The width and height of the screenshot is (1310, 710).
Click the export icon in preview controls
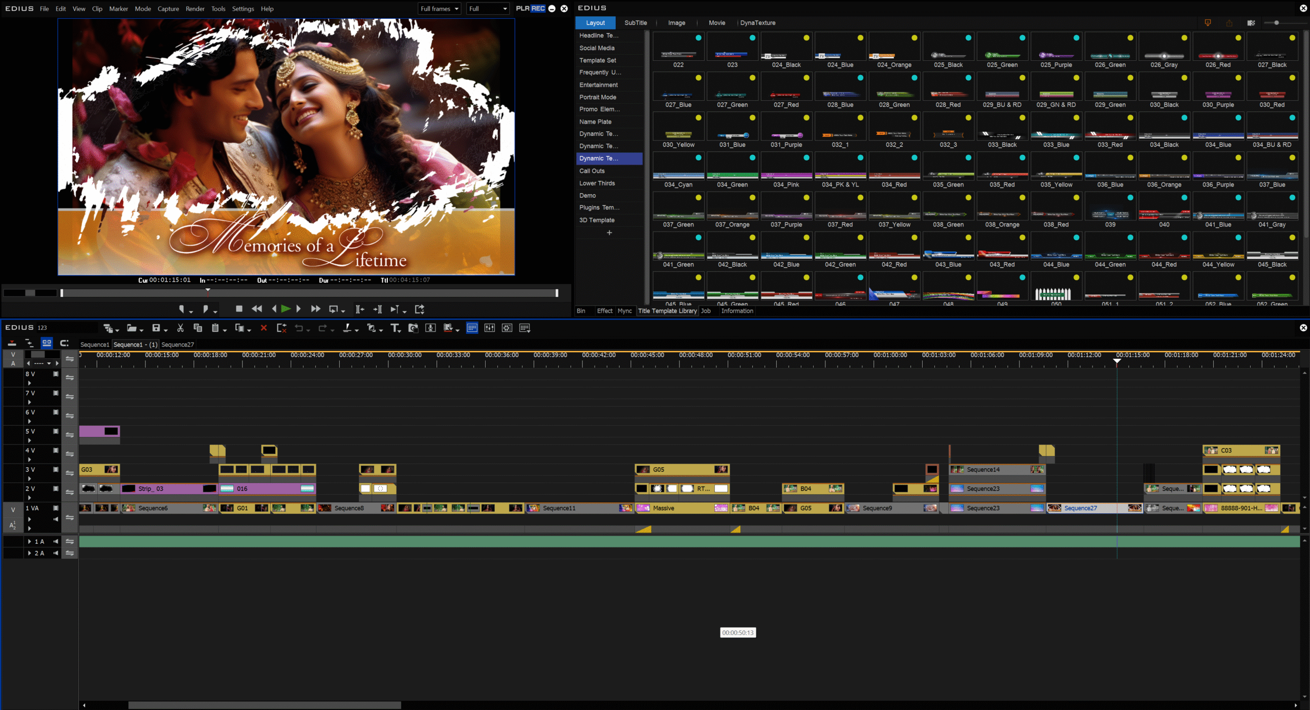tap(420, 309)
